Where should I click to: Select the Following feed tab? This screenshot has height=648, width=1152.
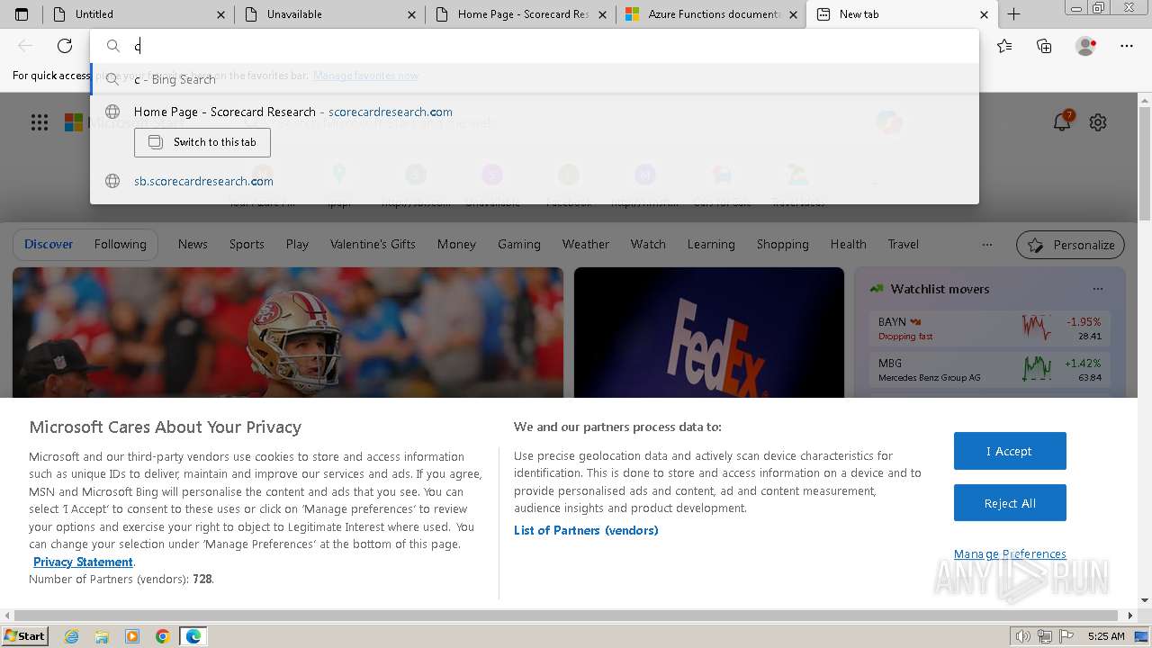(x=120, y=244)
